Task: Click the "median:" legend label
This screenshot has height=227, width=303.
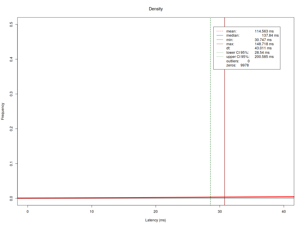Action: click(233, 35)
